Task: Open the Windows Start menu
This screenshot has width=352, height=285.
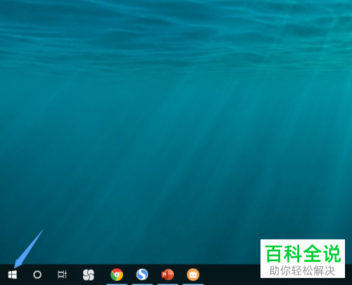Action: [13, 274]
